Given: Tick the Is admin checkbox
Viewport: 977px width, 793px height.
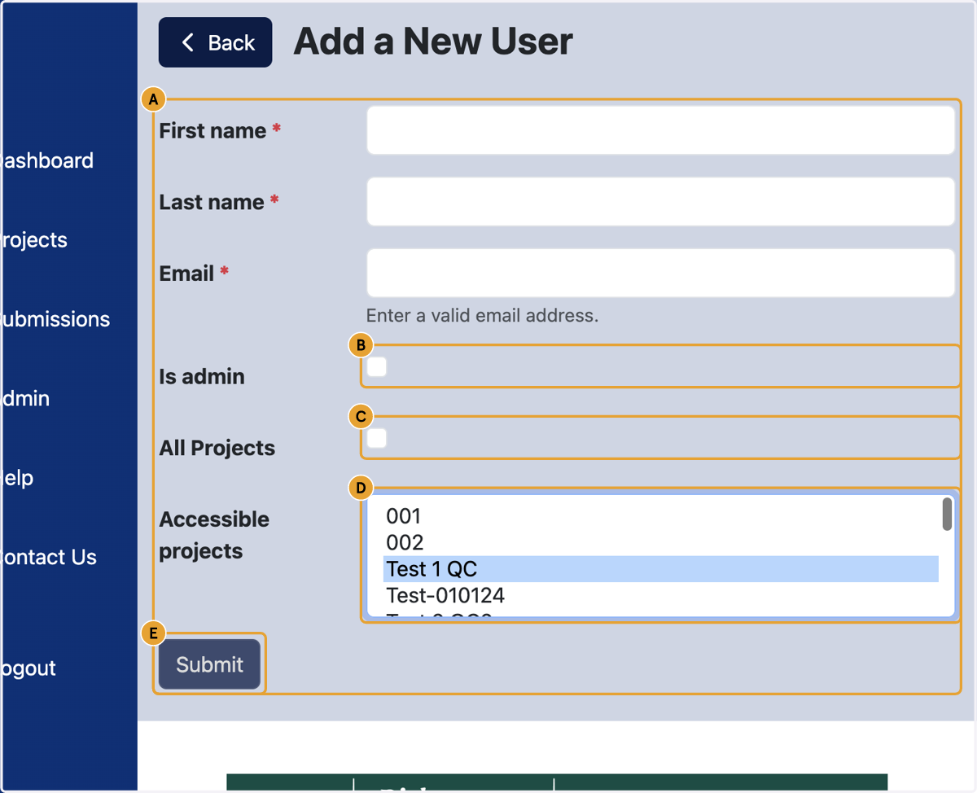Looking at the screenshot, I should tap(377, 367).
